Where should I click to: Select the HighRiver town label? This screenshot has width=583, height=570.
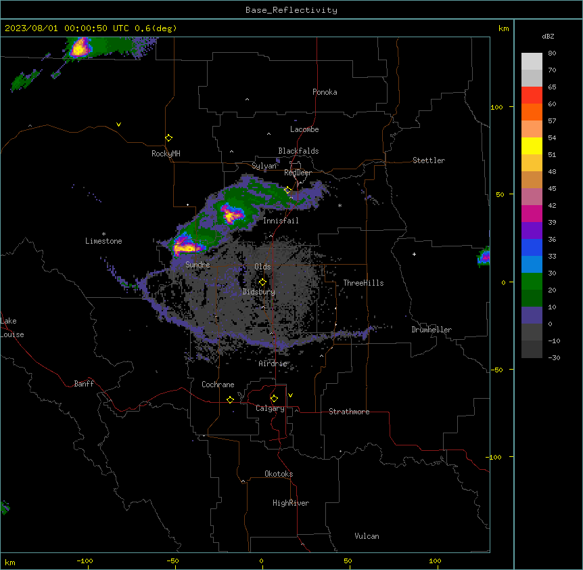(x=291, y=503)
